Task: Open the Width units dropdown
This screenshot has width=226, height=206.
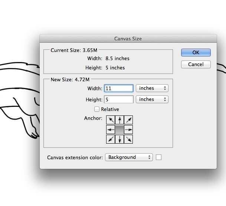Action: point(152,88)
